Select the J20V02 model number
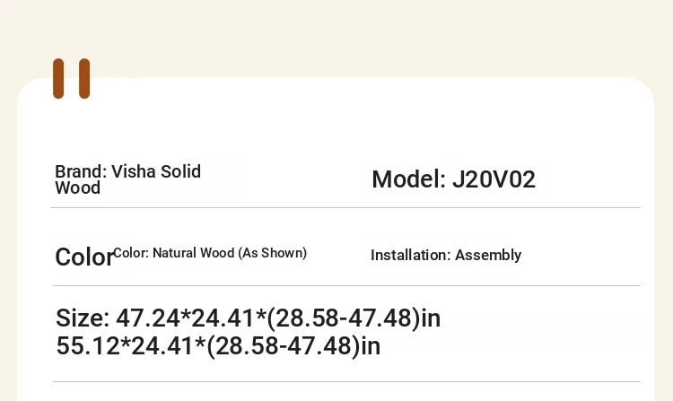673x401 pixels. coord(494,179)
